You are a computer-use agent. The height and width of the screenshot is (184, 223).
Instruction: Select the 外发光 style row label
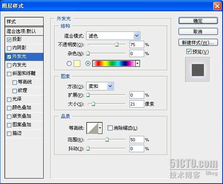point(19,56)
